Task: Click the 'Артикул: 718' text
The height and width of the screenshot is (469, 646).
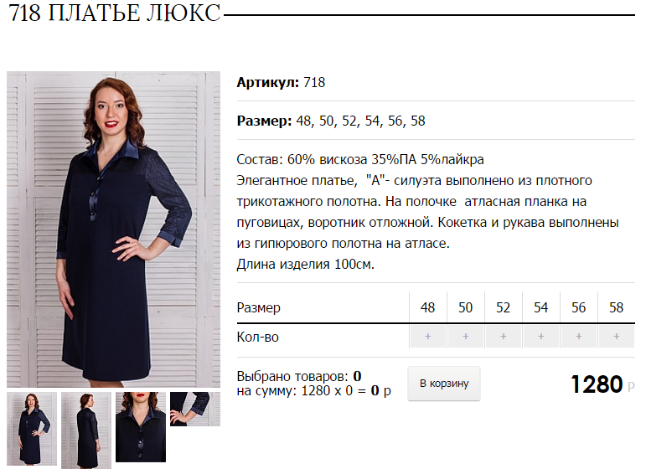Action: point(281,82)
